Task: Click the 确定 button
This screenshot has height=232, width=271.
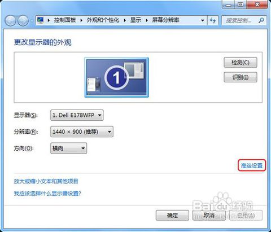Action: [172, 215]
